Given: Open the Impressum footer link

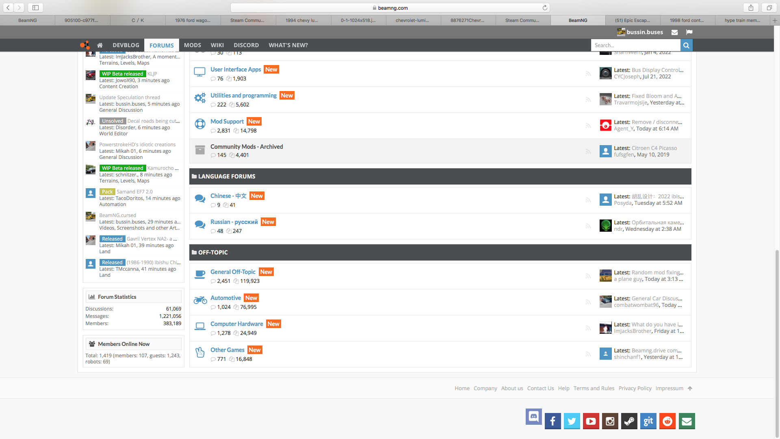Looking at the screenshot, I should 669,389.
